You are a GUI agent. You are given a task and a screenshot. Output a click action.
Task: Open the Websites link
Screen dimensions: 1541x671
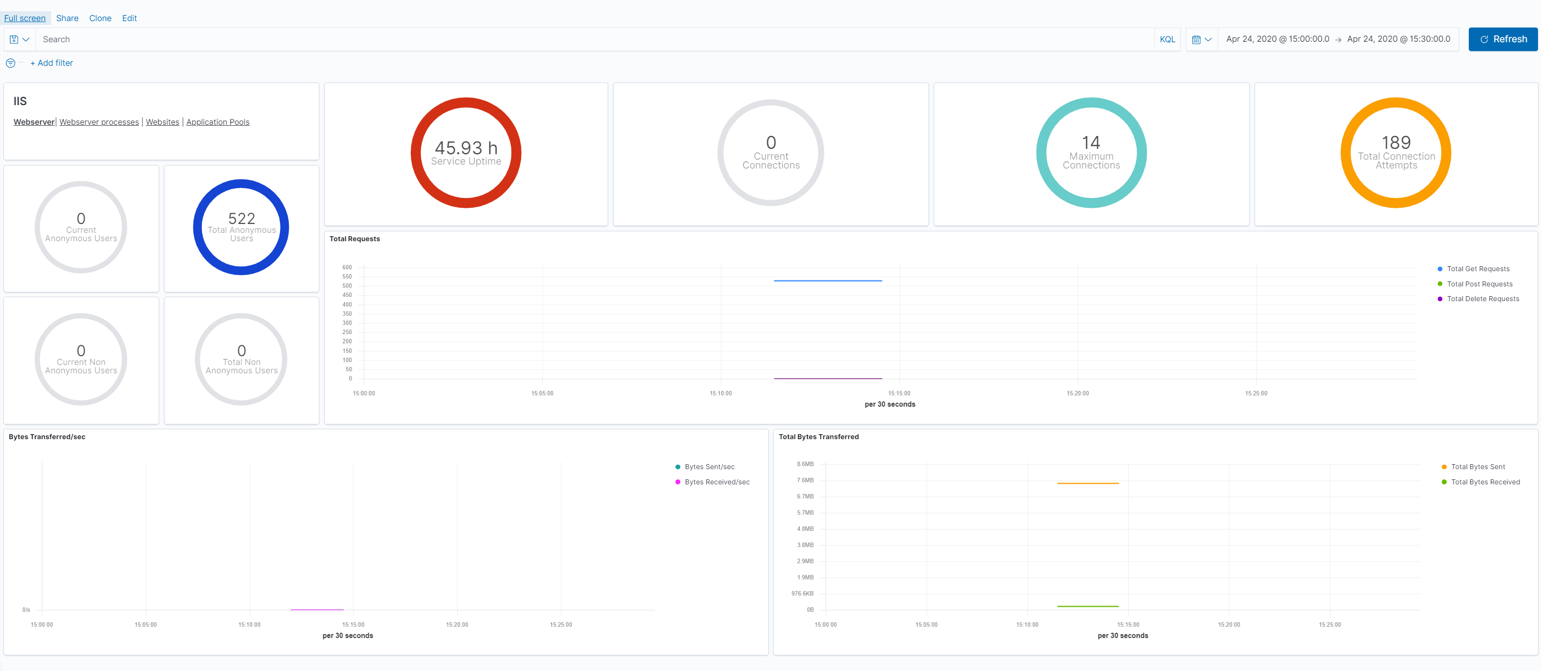pos(162,121)
